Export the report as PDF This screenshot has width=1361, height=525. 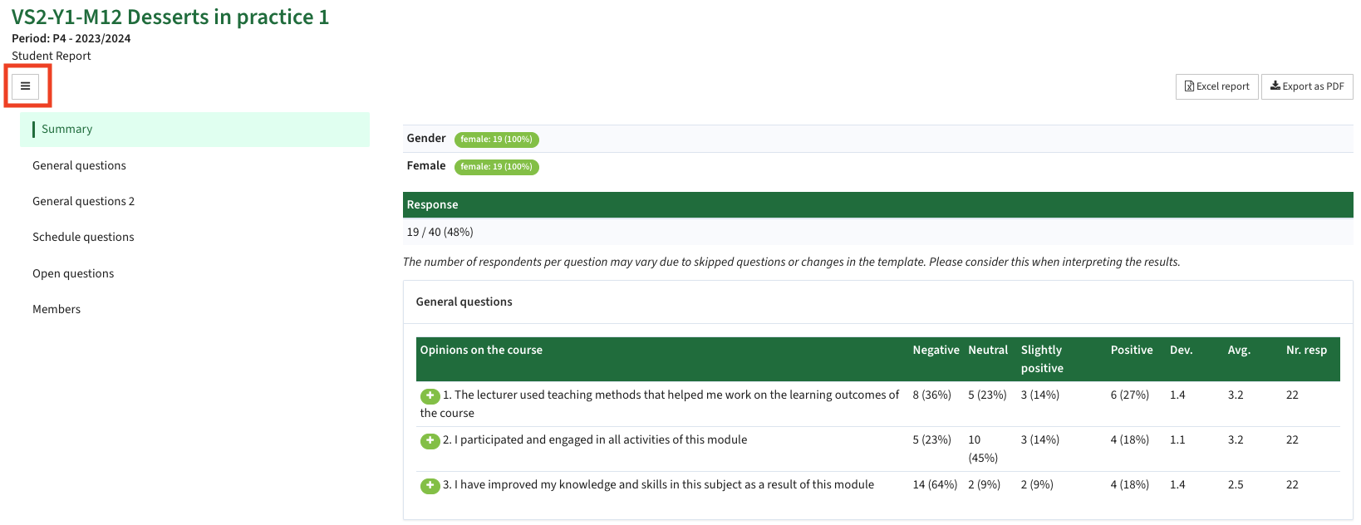1307,86
